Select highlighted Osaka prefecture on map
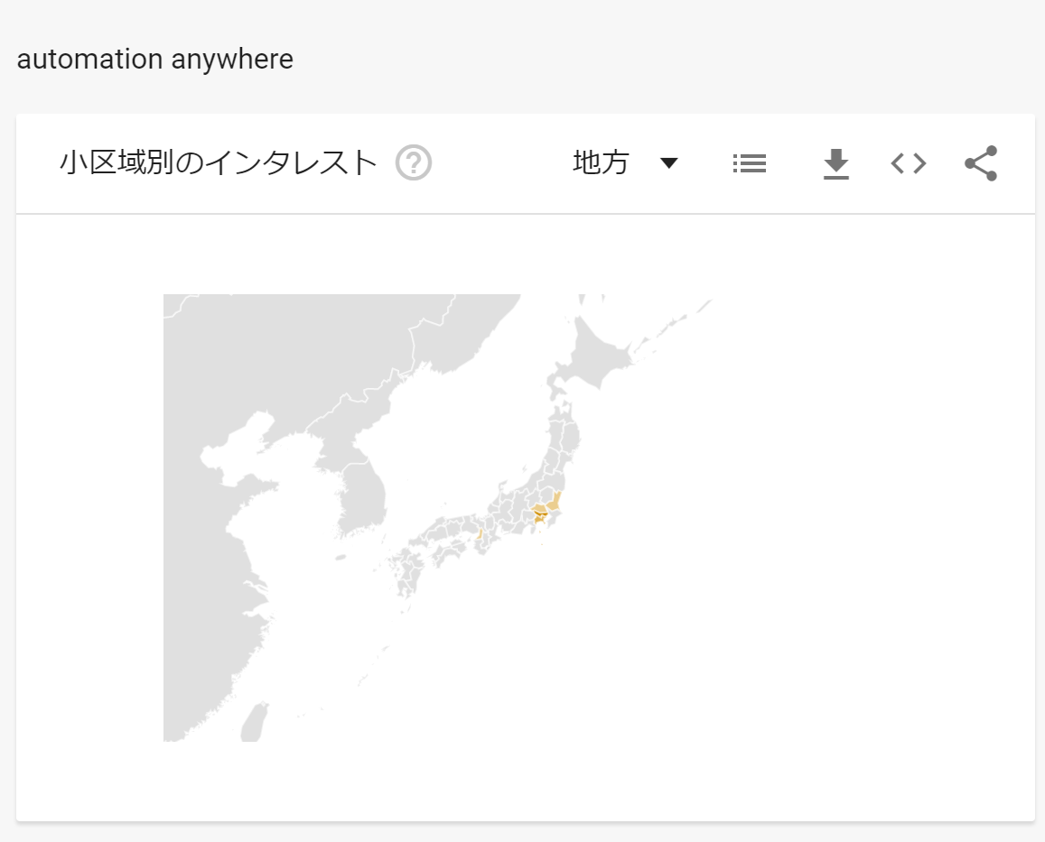 (481, 534)
